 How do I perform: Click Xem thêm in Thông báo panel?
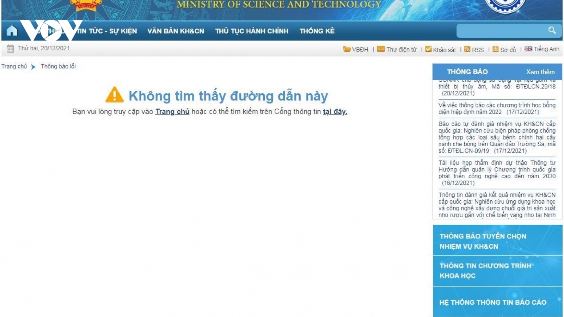[x=540, y=72]
